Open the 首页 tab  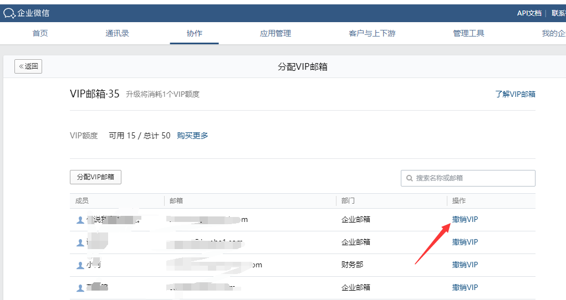[40, 33]
